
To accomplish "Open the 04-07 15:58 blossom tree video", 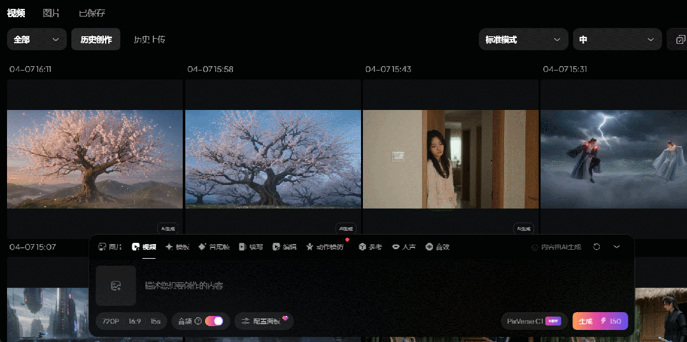I will [273, 159].
